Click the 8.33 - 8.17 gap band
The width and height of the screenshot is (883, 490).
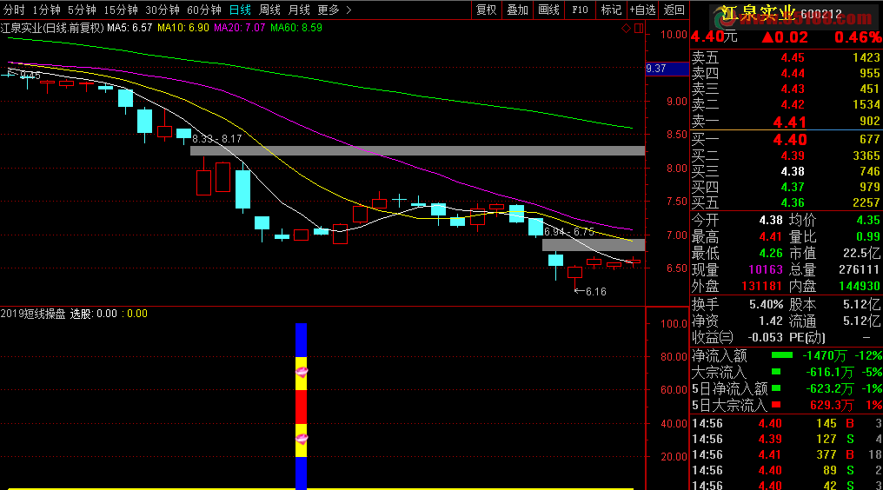pos(417,150)
